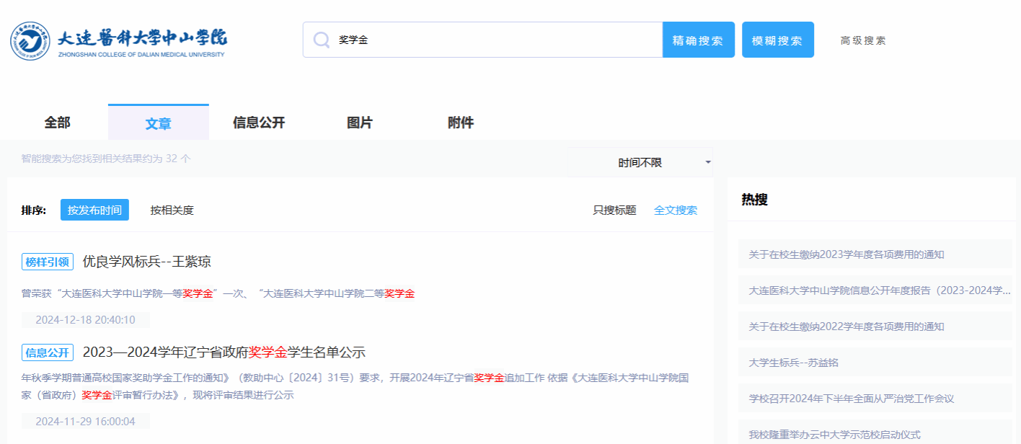
Task: Click the Zhongshan College logo
Action: coord(118,41)
